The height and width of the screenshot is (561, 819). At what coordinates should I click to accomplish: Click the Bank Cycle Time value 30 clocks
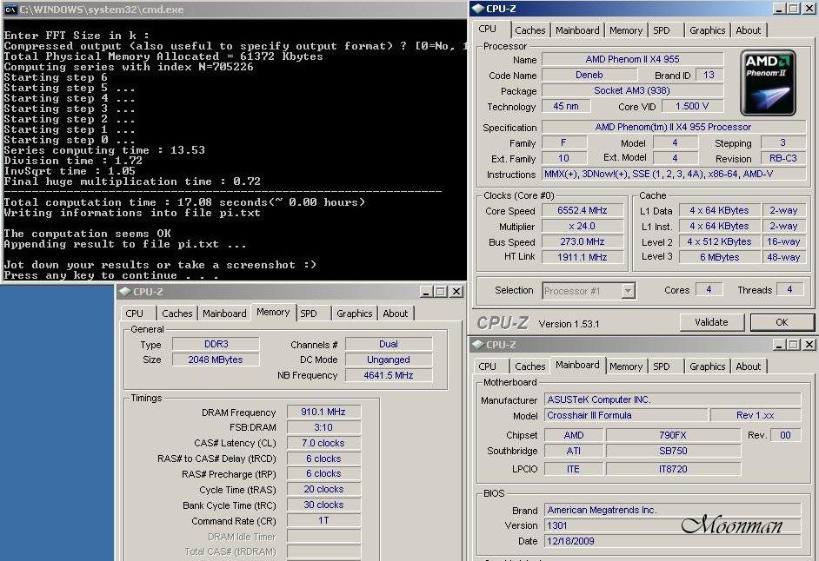(323, 505)
